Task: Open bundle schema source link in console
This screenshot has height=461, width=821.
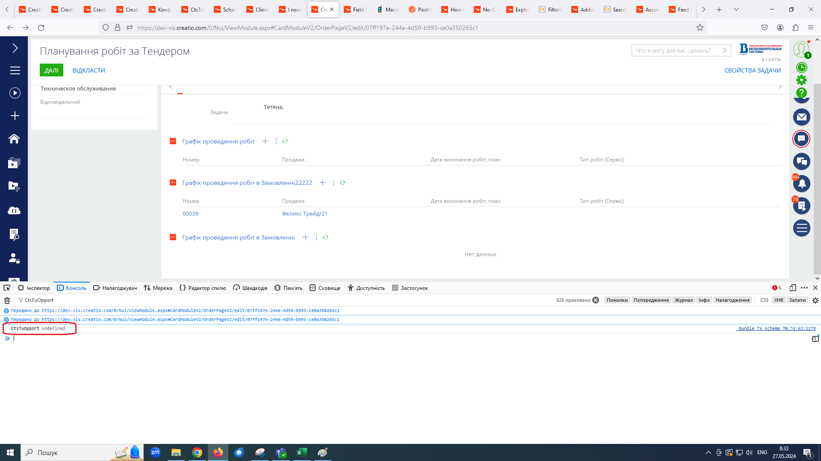Action: [x=776, y=328]
